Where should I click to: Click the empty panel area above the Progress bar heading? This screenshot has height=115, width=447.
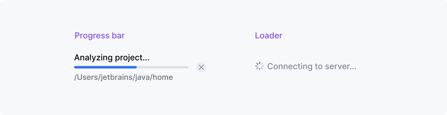coord(100,16)
